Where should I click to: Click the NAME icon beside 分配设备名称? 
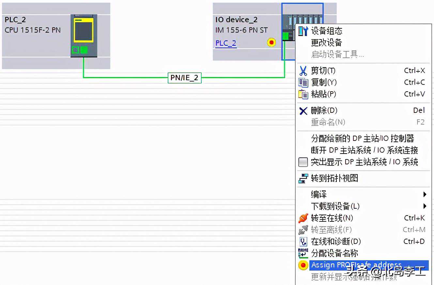(x=303, y=253)
